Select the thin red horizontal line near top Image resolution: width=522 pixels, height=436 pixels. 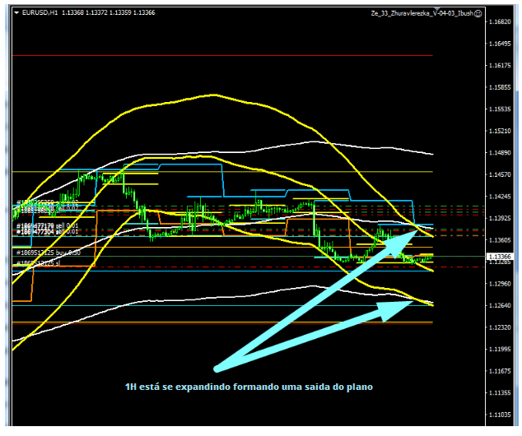[247, 55]
